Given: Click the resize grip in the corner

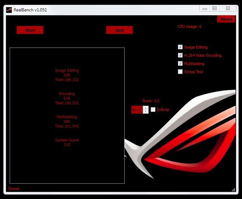Looking at the screenshot, I should click(x=233, y=190).
